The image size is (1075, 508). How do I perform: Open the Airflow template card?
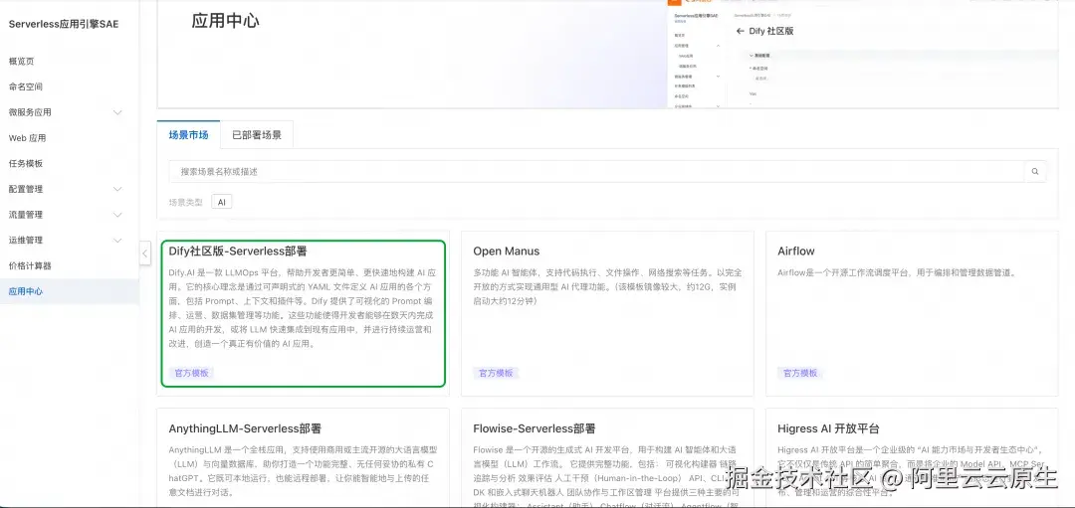click(911, 312)
